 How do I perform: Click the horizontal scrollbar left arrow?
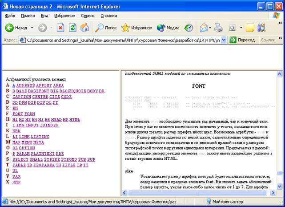[x=124, y=193]
